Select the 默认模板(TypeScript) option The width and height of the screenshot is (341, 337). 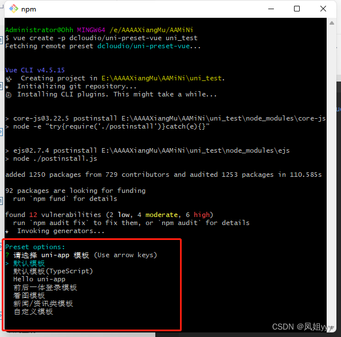pyautogui.click(x=53, y=271)
